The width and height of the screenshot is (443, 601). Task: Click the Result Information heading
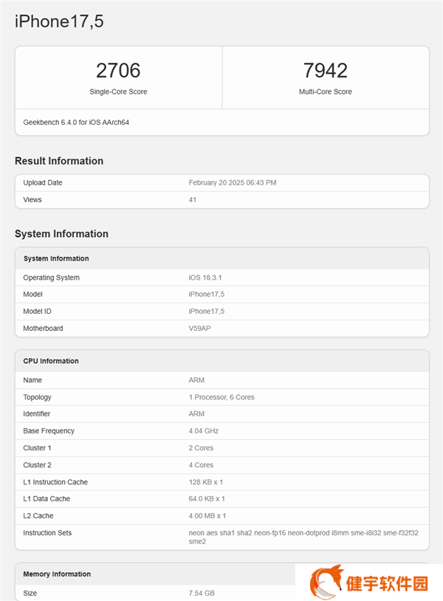tap(59, 161)
